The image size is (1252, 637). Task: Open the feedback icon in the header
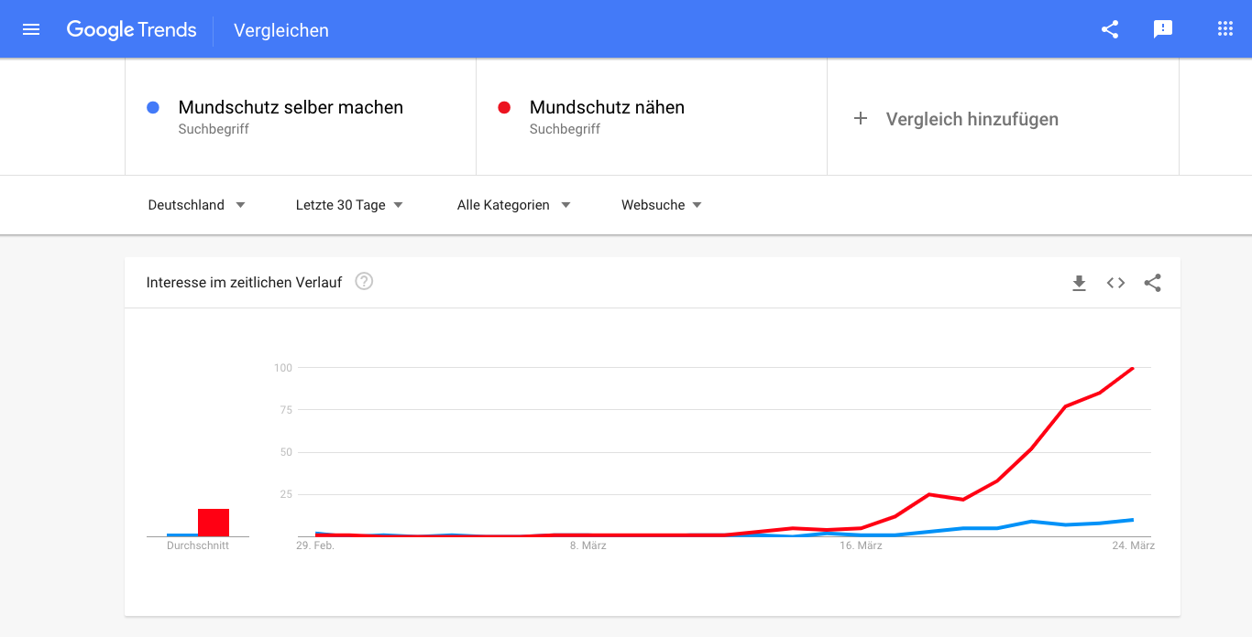(x=1163, y=28)
